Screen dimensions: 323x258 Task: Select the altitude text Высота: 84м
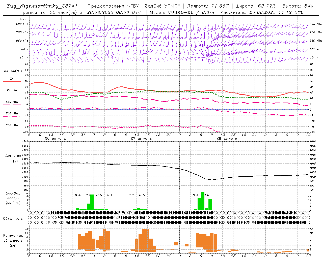click(298, 6)
